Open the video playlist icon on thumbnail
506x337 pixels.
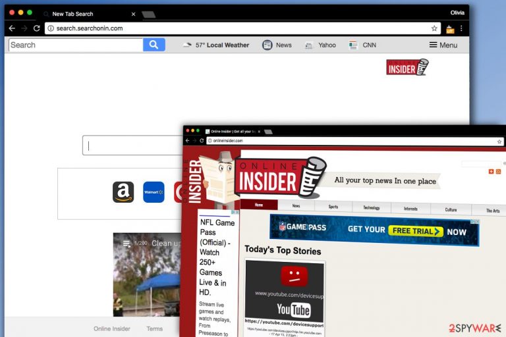tap(126, 244)
